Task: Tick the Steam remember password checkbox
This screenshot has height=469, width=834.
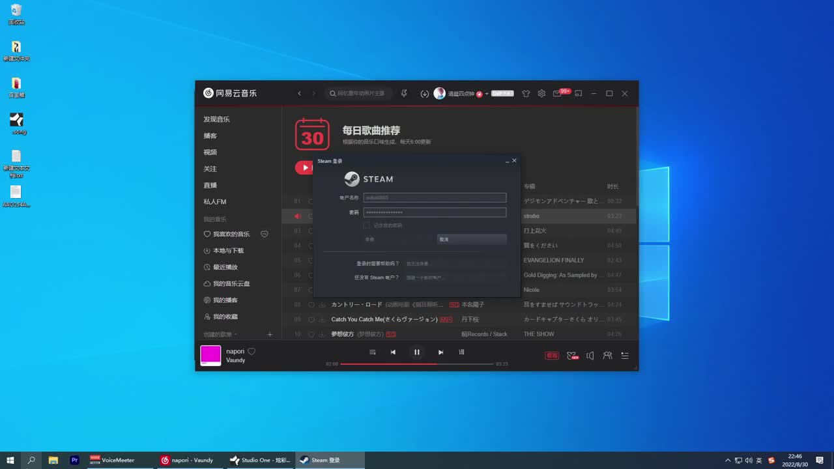Action: [367, 225]
